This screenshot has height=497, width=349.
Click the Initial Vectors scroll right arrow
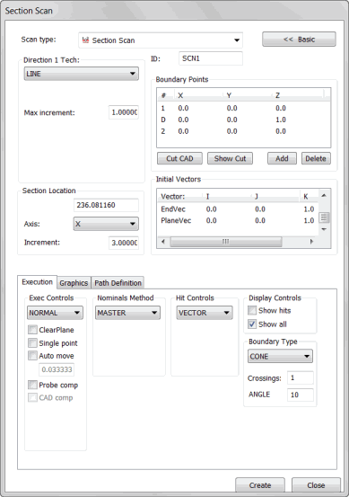311,242
